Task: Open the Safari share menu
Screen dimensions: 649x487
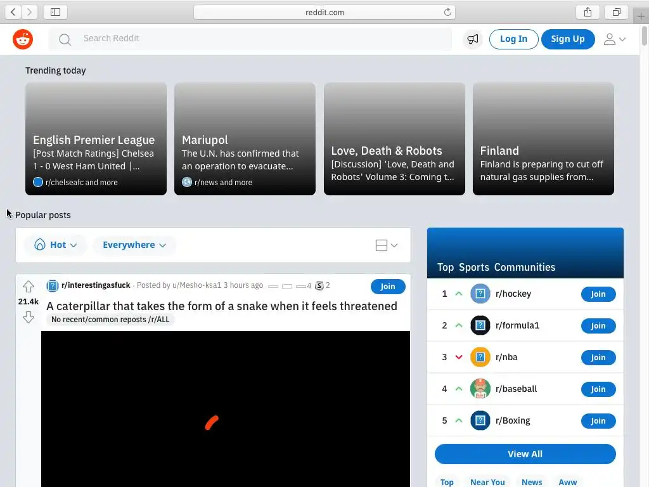Action: (x=588, y=12)
